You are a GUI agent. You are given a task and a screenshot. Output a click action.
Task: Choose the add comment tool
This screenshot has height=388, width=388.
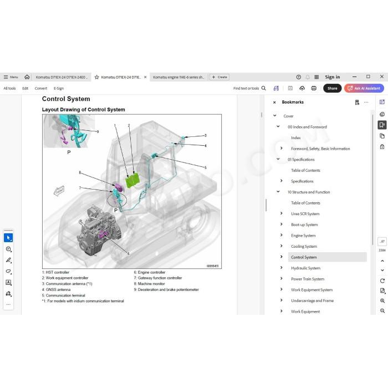(x=8, y=249)
